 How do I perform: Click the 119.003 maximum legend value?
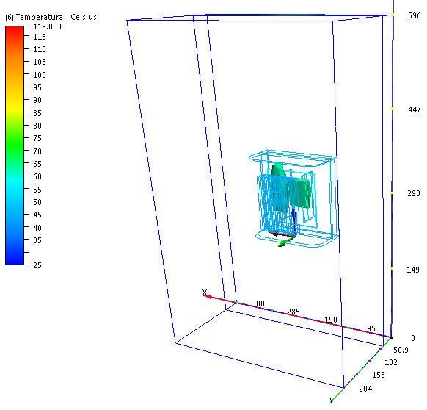47,26
